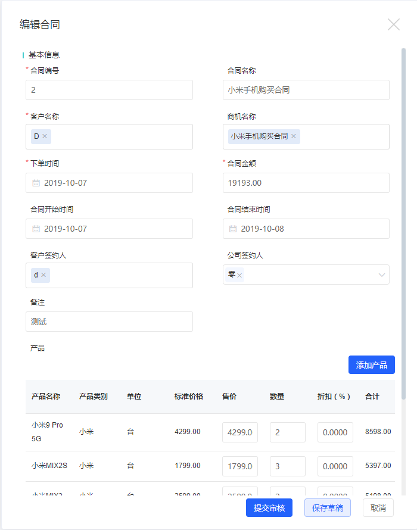Save the contract as a draft
The width and height of the screenshot is (417, 530).
(x=328, y=508)
